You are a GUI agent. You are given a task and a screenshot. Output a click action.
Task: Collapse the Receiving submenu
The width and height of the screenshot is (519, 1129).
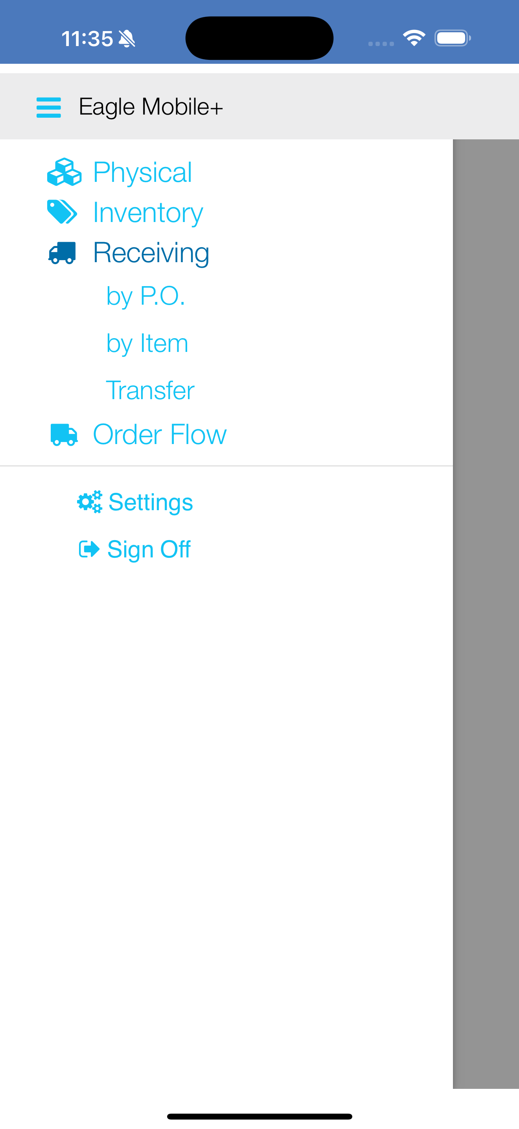point(151,253)
